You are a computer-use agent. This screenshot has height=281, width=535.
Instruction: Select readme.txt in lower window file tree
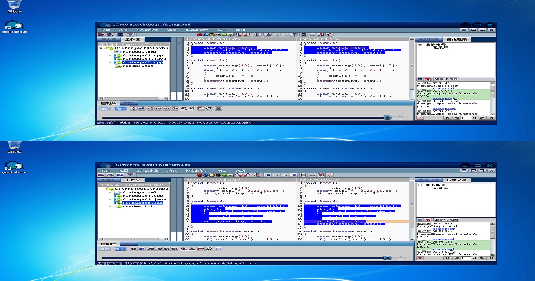138,206
